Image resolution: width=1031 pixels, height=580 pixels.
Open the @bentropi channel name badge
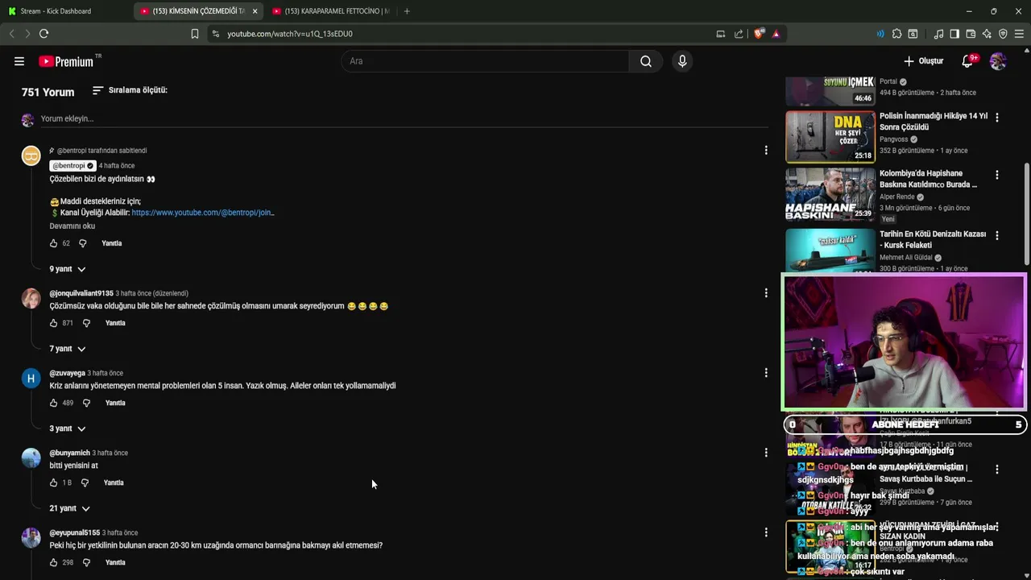[73, 166]
